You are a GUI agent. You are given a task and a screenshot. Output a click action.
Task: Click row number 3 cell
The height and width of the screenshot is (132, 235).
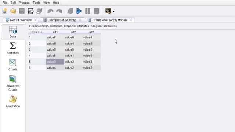click(37, 49)
